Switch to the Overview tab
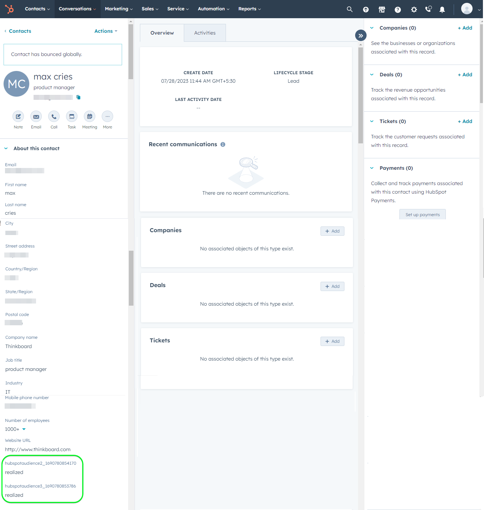The height and width of the screenshot is (510, 484). pyautogui.click(x=162, y=33)
